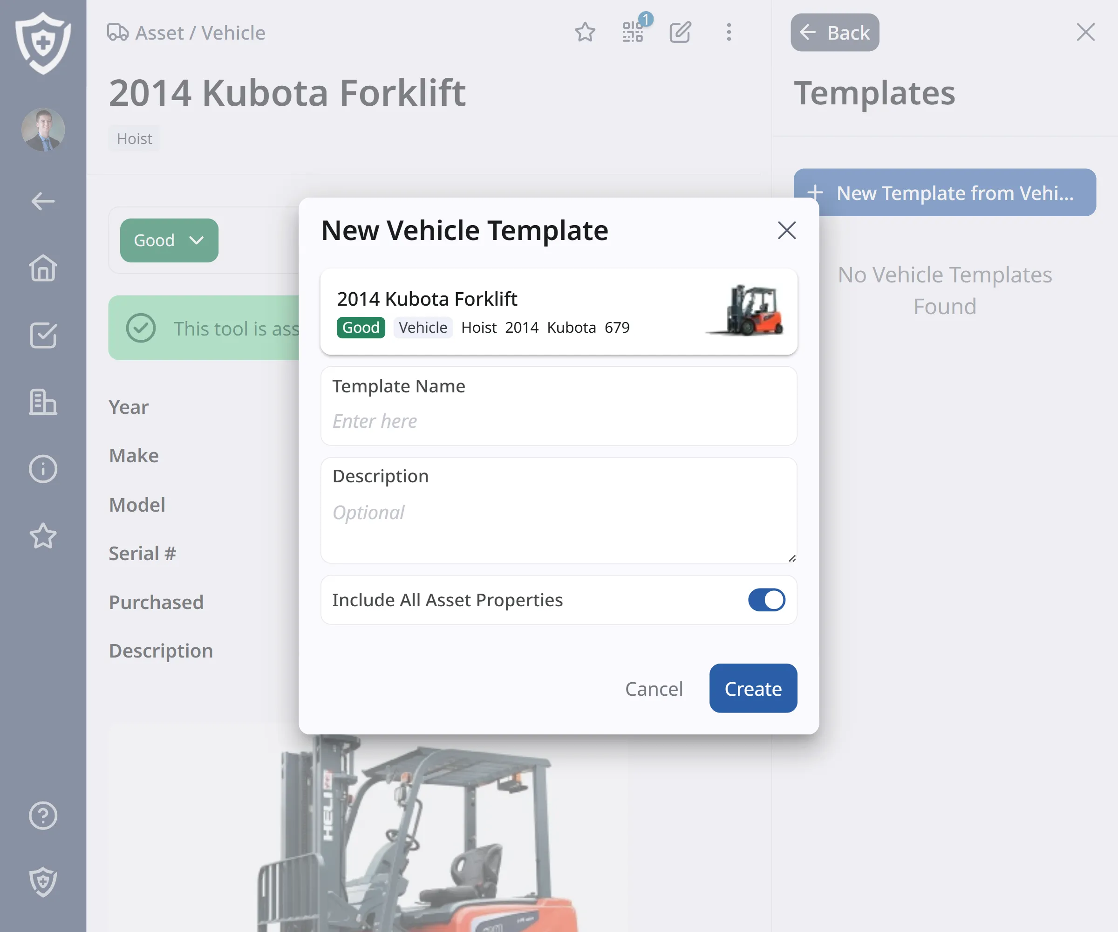Focus the Template Name input field
This screenshot has width=1118, height=932.
[x=559, y=406]
